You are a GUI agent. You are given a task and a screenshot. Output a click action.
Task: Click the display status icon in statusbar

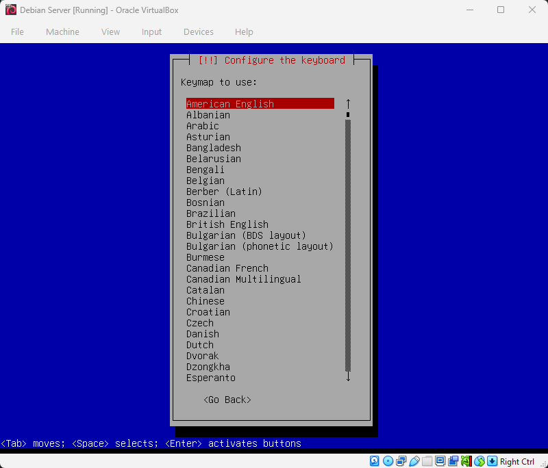point(439,461)
